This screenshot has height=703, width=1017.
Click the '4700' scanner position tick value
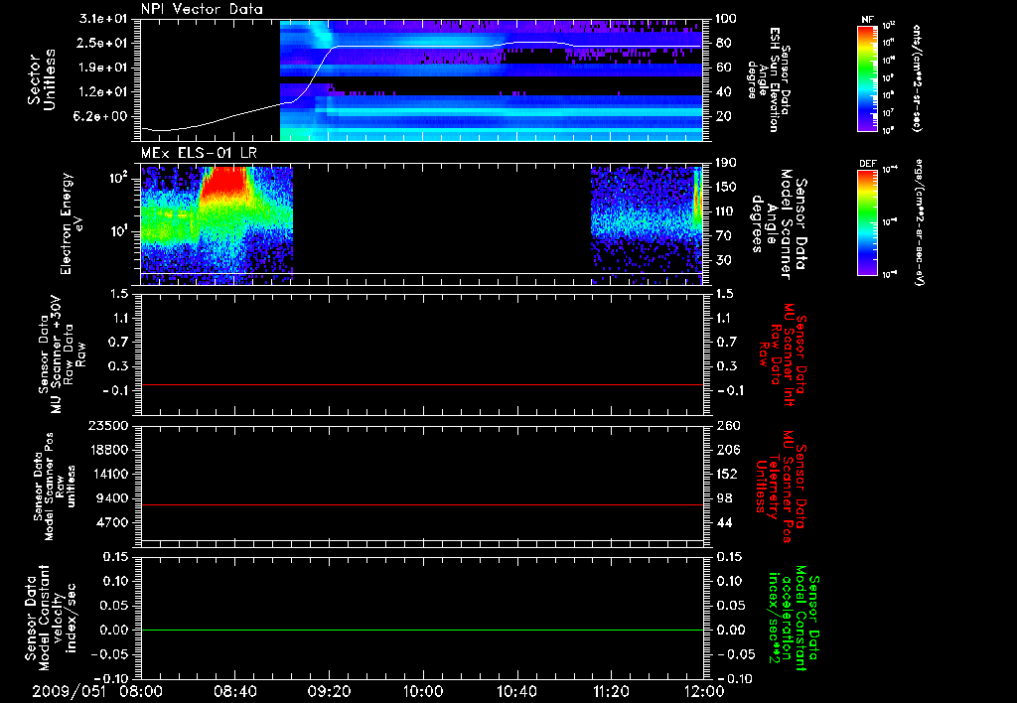(x=112, y=522)
